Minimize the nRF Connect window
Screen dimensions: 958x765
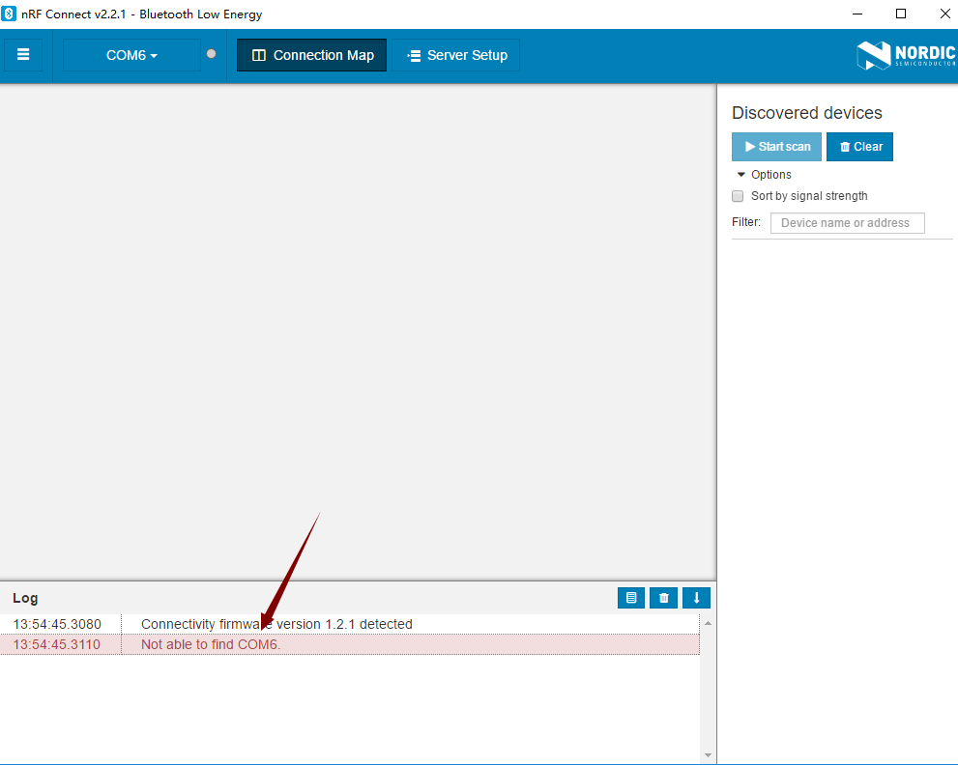(857, 14)
